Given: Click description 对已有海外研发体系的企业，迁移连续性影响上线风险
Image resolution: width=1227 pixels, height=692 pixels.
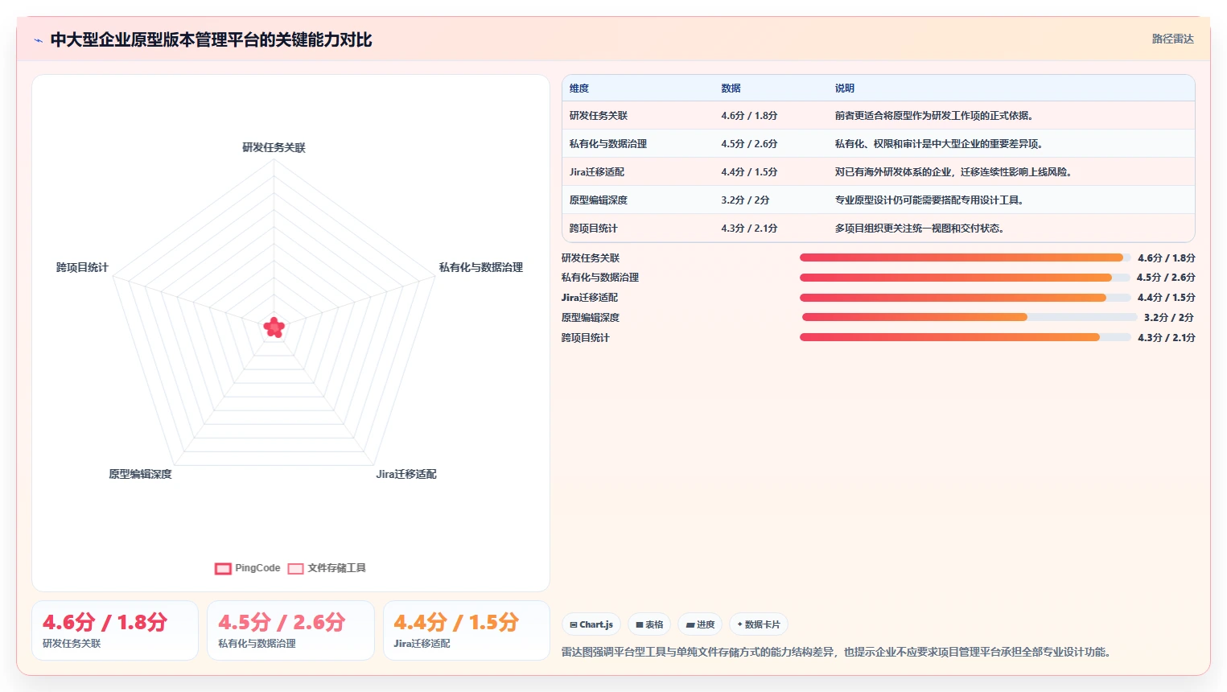Looking at the screenshot, I should [x=953, y=172].
